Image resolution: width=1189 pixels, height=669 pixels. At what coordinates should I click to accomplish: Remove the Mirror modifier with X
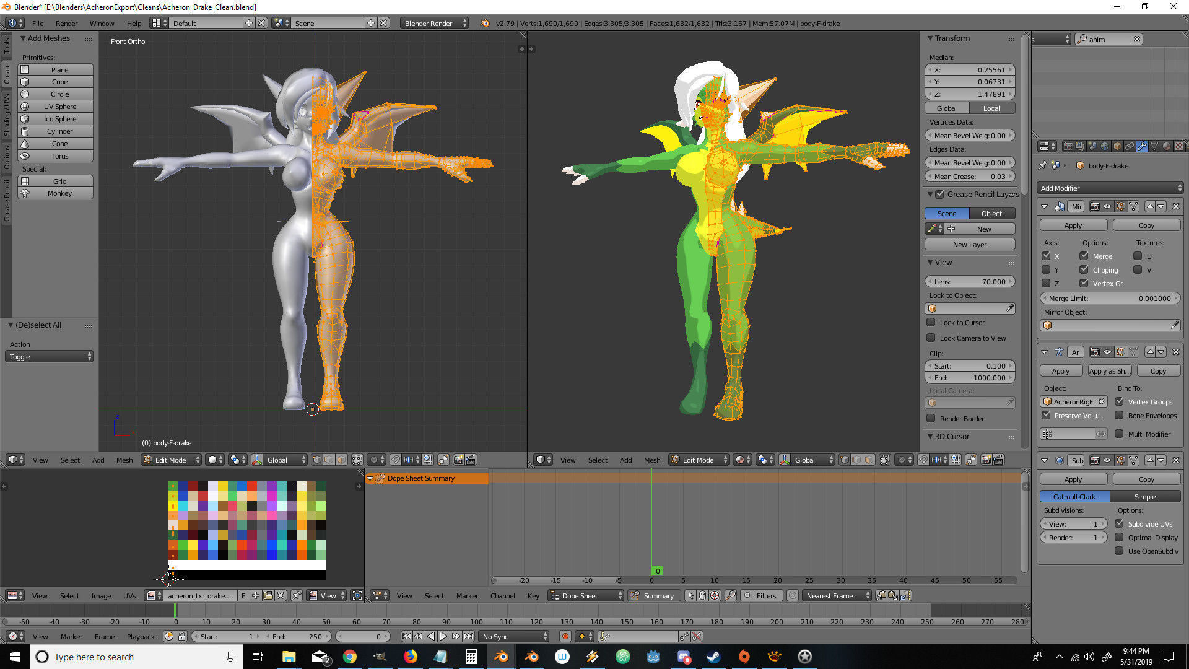pyautogui.click(x=1176, y=206)
